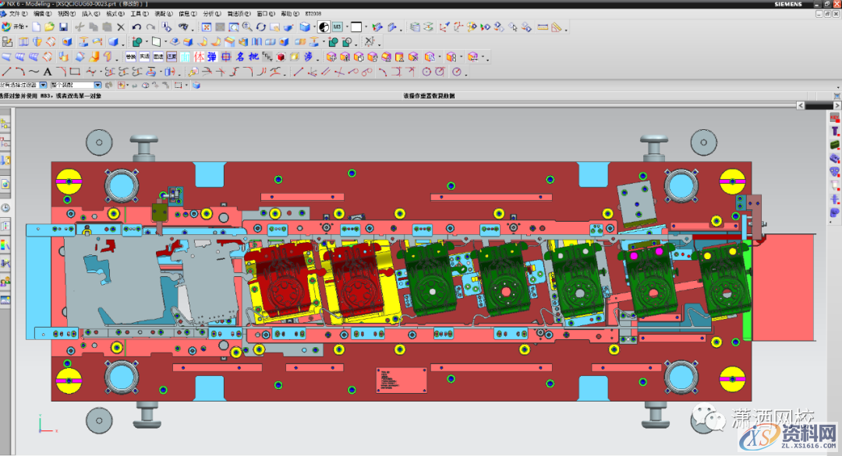Screen dimensions: 842x456
Task: Toggle 弹 mode in the toolbar
Action: pyautogui.click(x=212, y=57)
